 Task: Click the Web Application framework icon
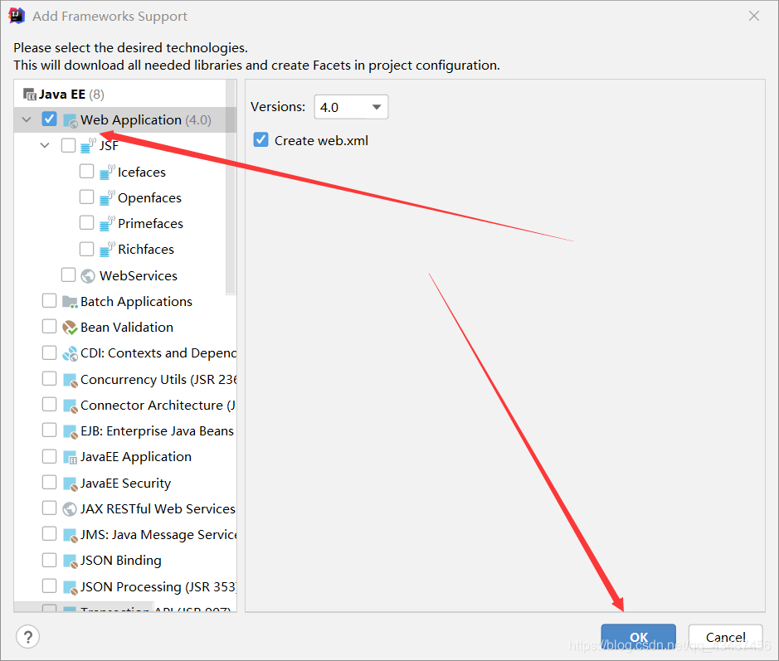(70, 120)
